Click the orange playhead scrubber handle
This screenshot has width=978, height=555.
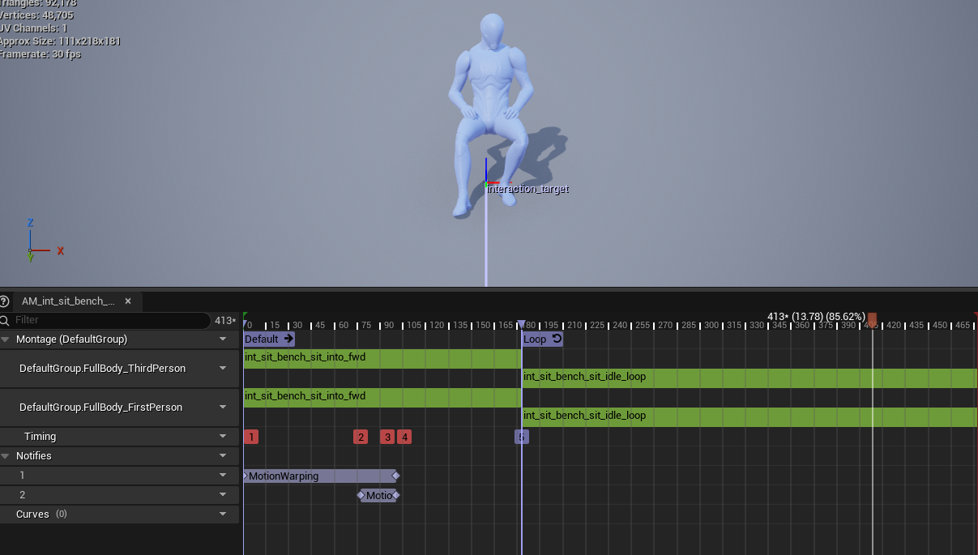click(x=872, y=318)
